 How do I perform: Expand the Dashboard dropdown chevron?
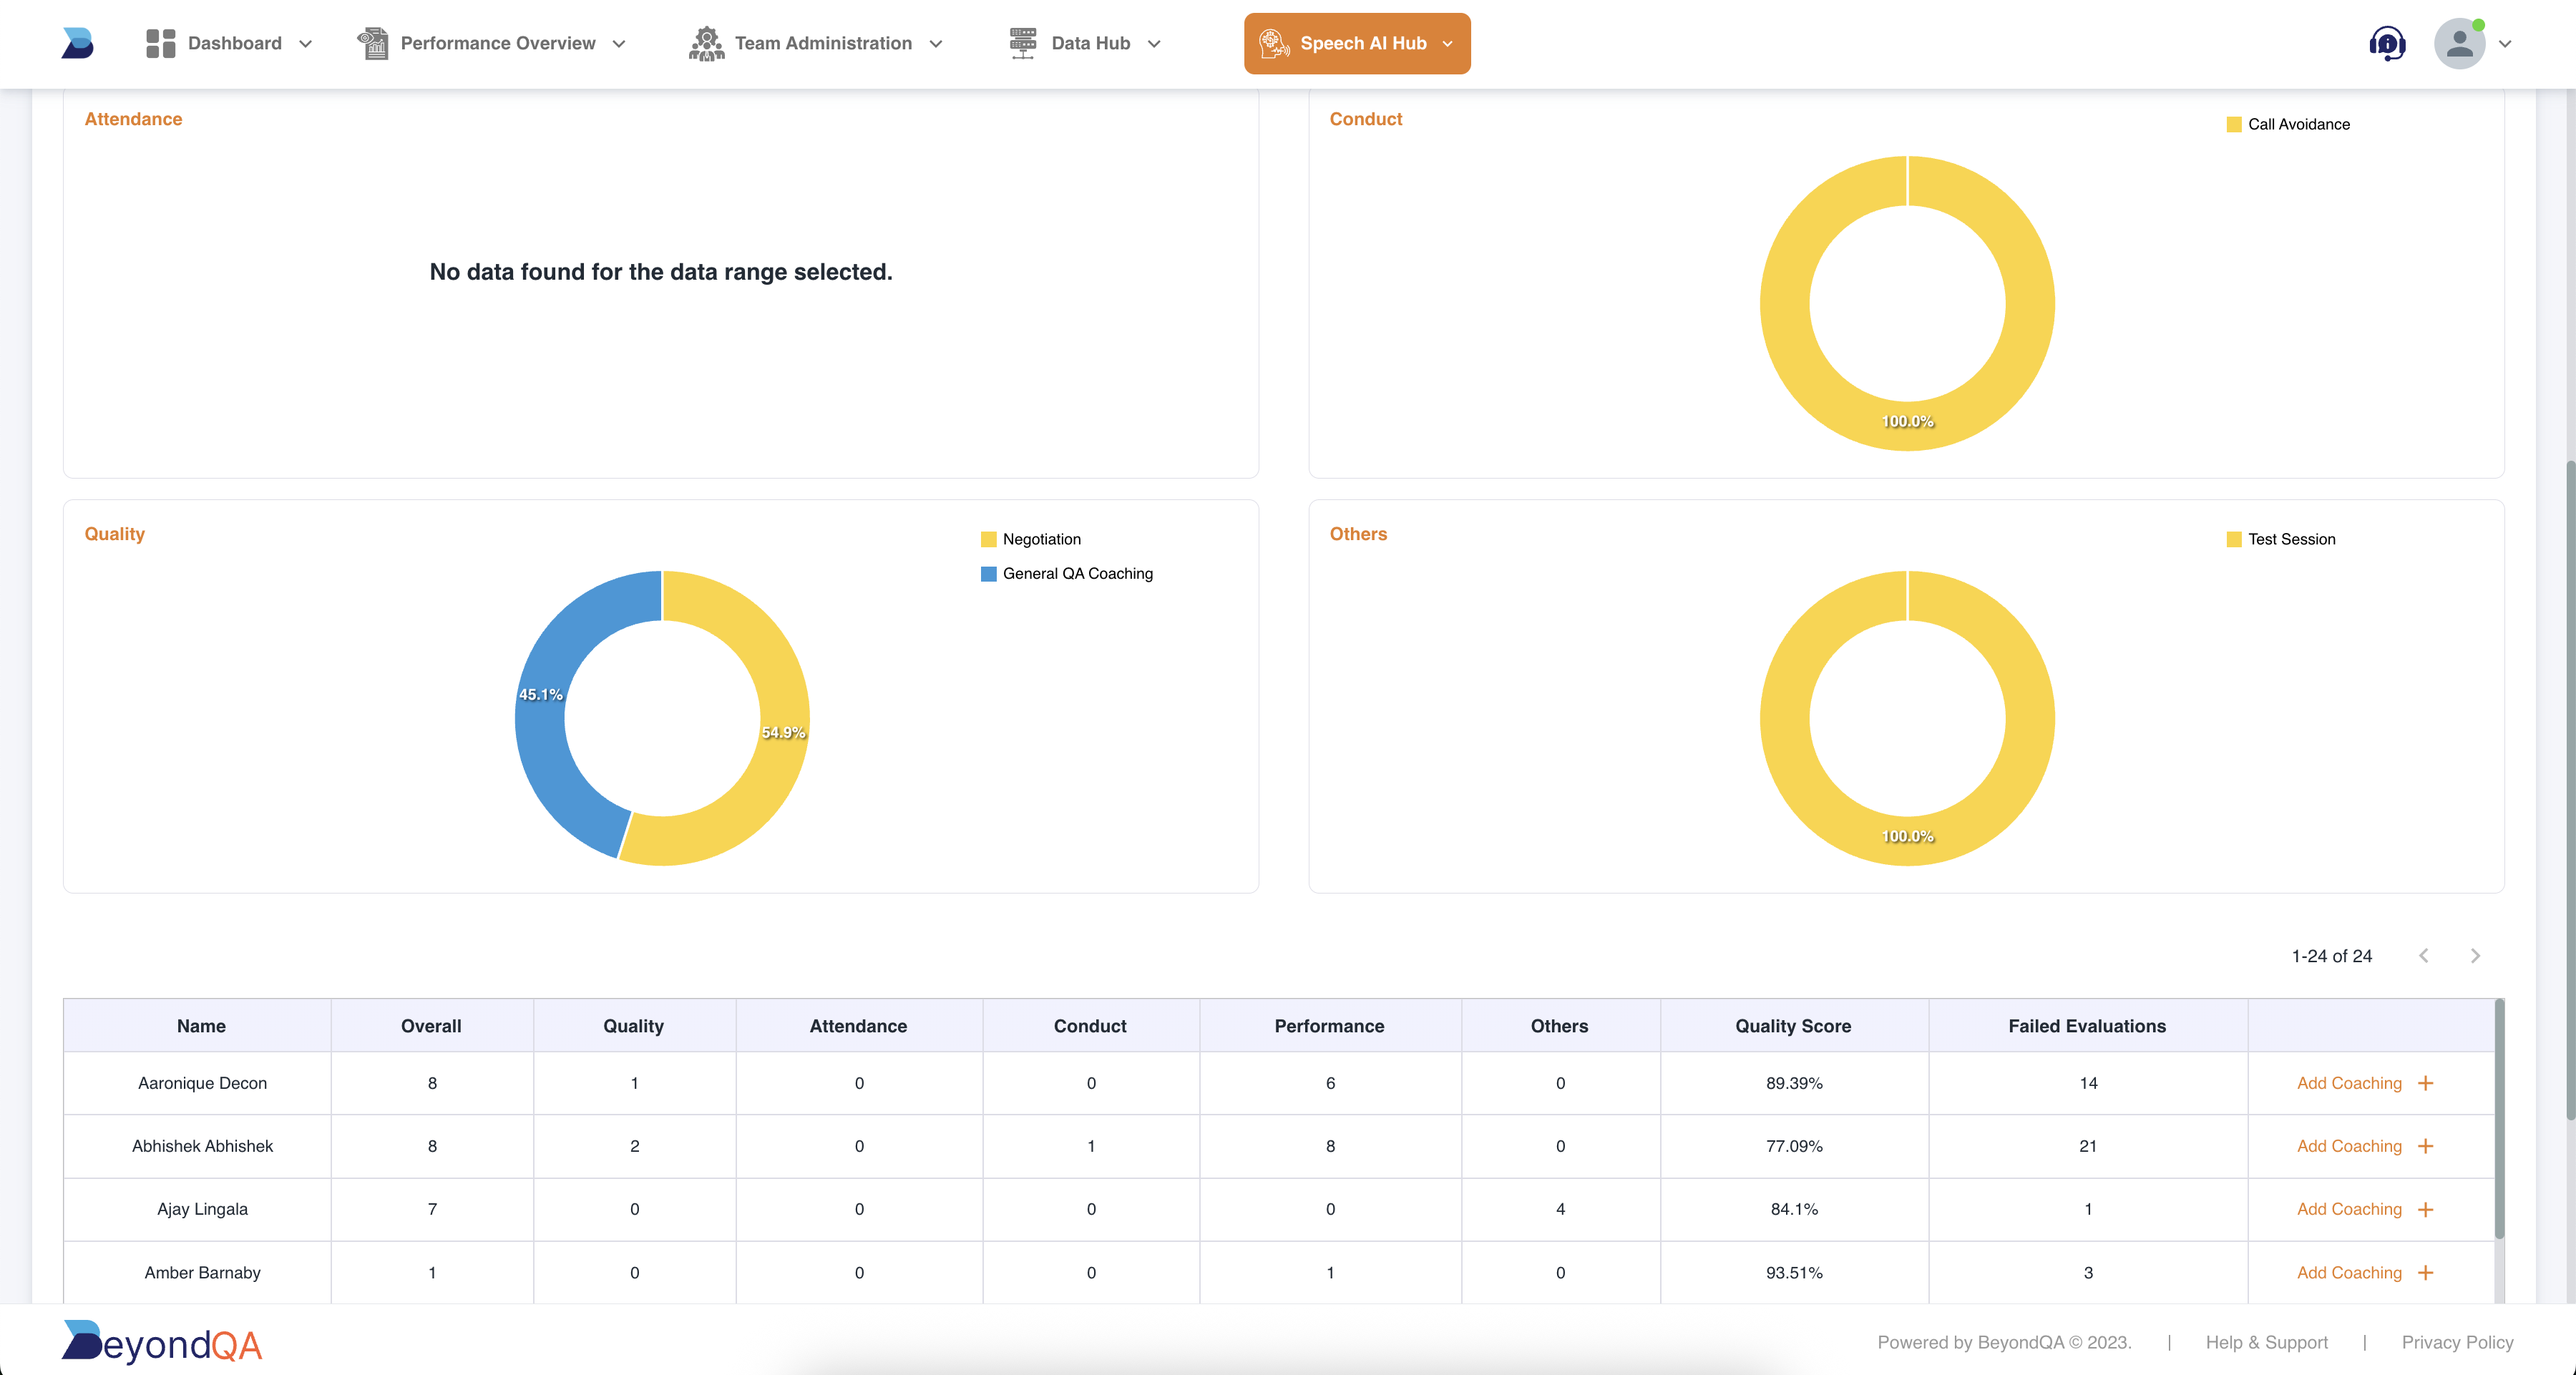point(306,44)
